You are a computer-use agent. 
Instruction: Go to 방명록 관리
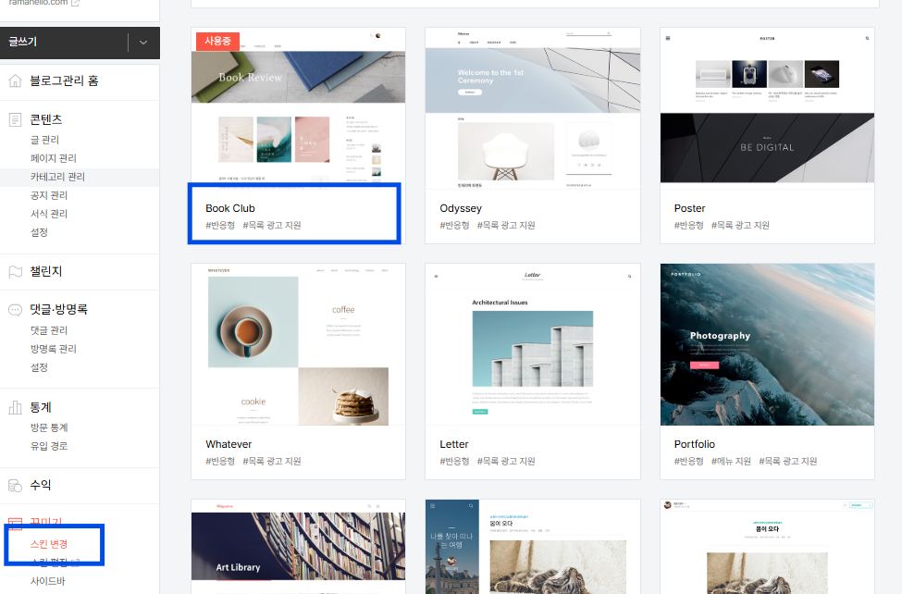(x=53, y=349)
